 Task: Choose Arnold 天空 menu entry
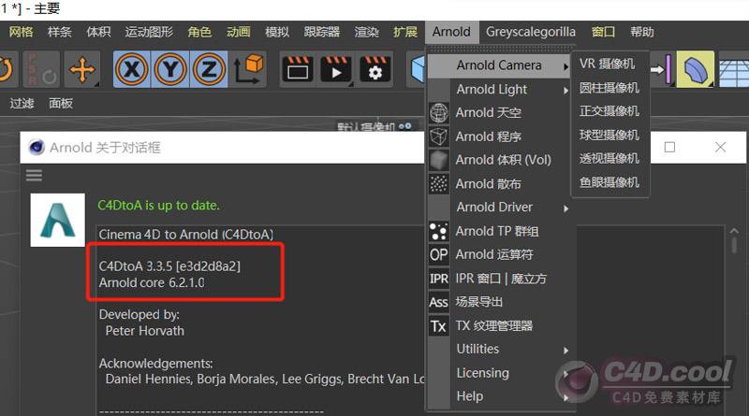tap(488, 112)
